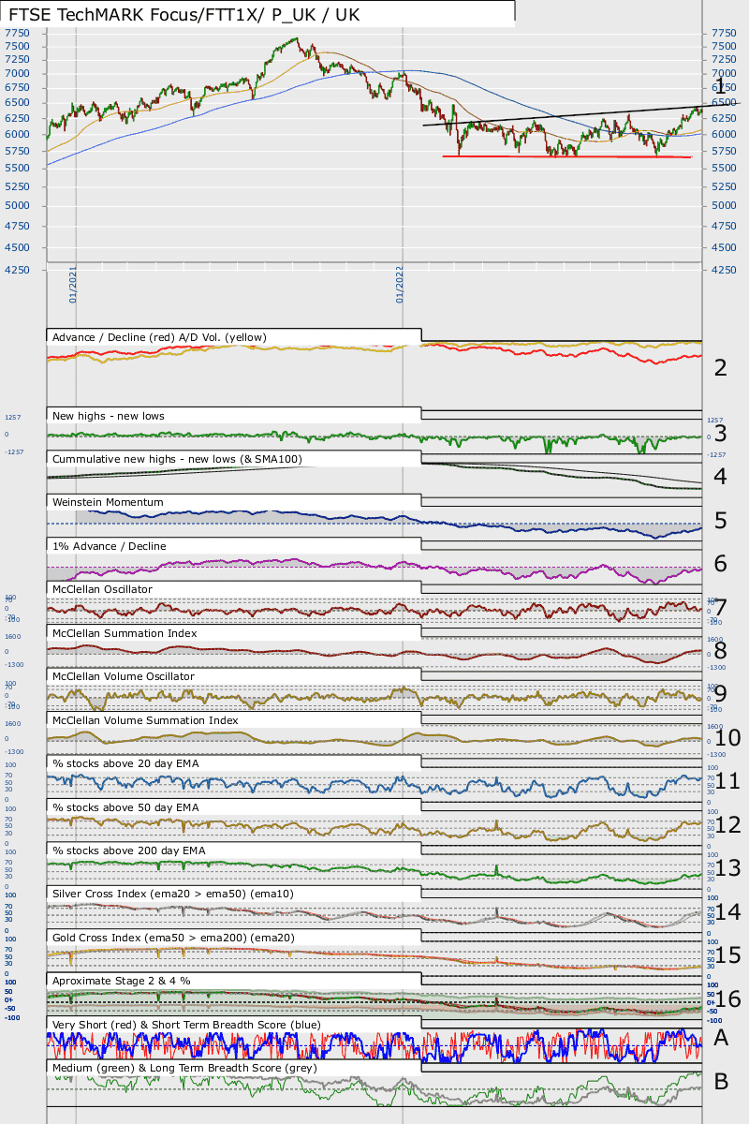Image resolution: width=749 pixels, height=1124 pixels.
Task: Click panel number 2 beside Advance / Decline
Action: point(720,367)
